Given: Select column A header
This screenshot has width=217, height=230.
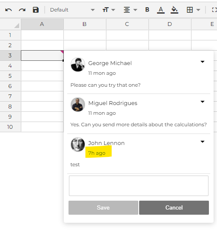Looking at the screenshot, I should click(42, 24).
